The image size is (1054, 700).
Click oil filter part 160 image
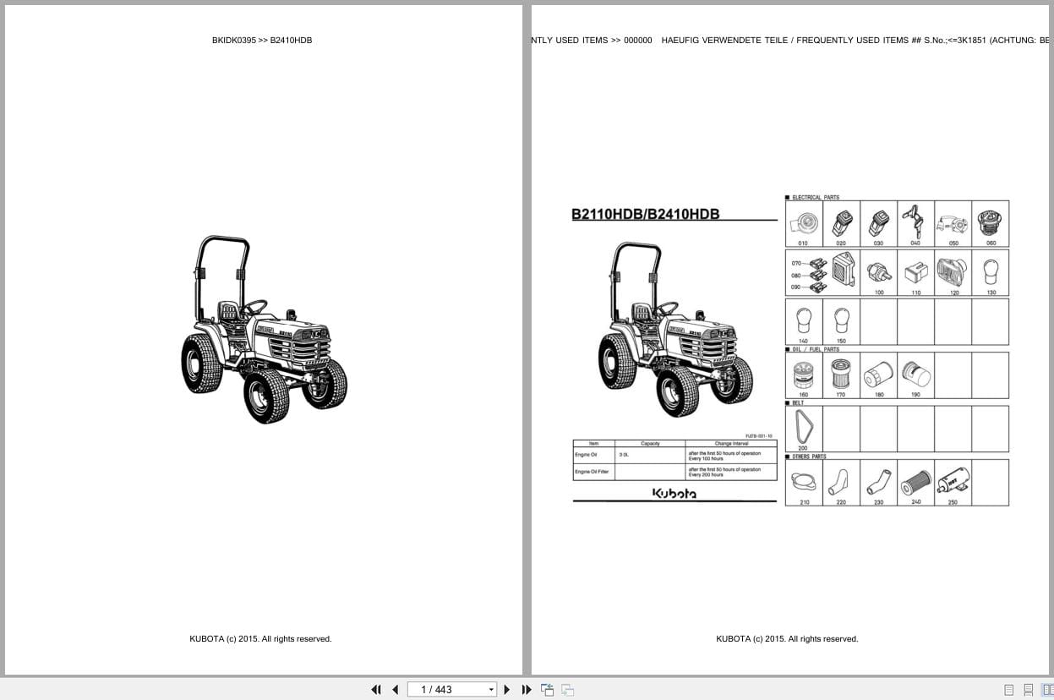pos(803,374)
